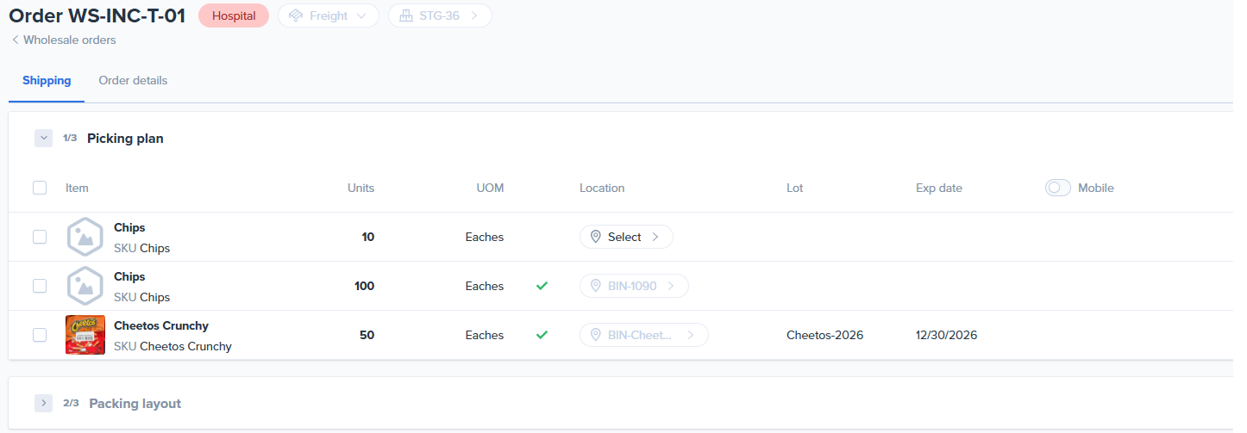1247x433 pixels.
Task: Check the select-all items checkbox in header
Action: [x=40, y=188]
